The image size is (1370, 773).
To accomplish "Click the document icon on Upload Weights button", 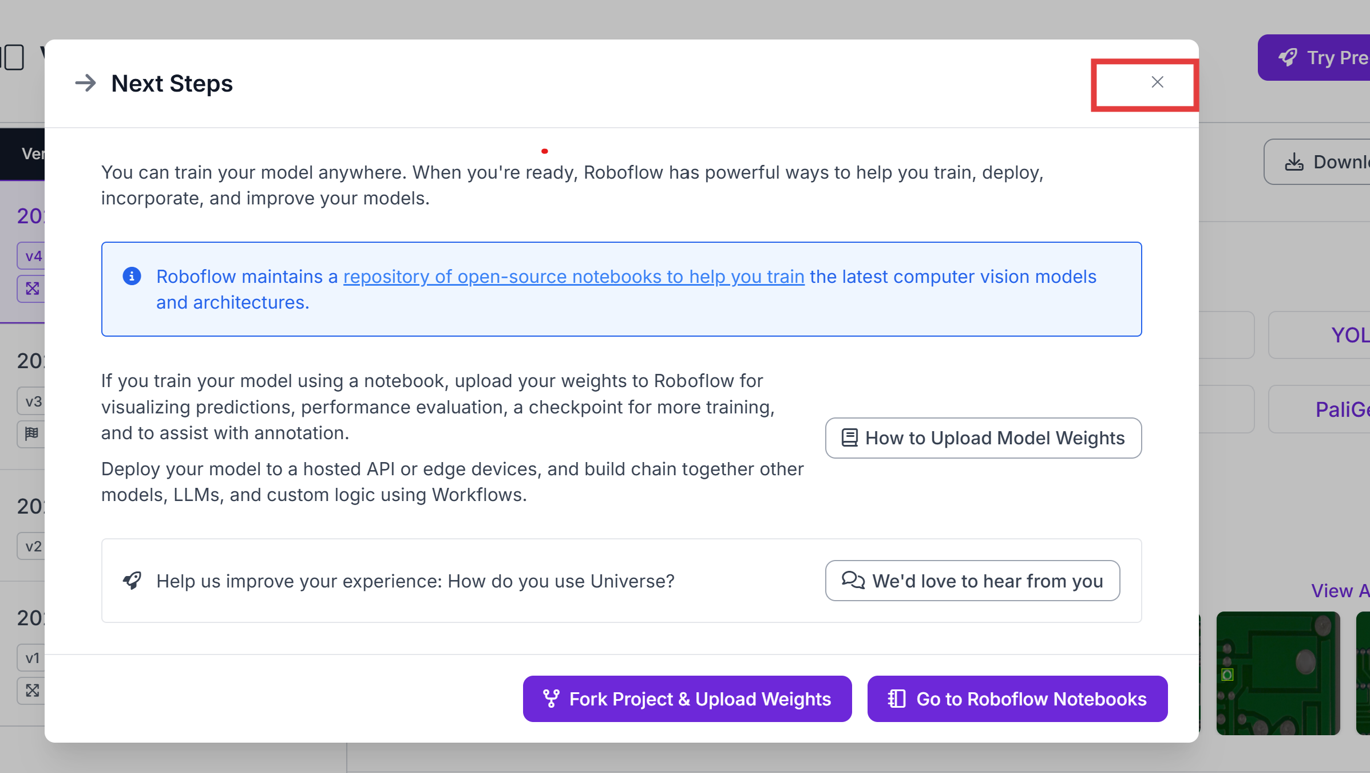I will tap(849, 438).
